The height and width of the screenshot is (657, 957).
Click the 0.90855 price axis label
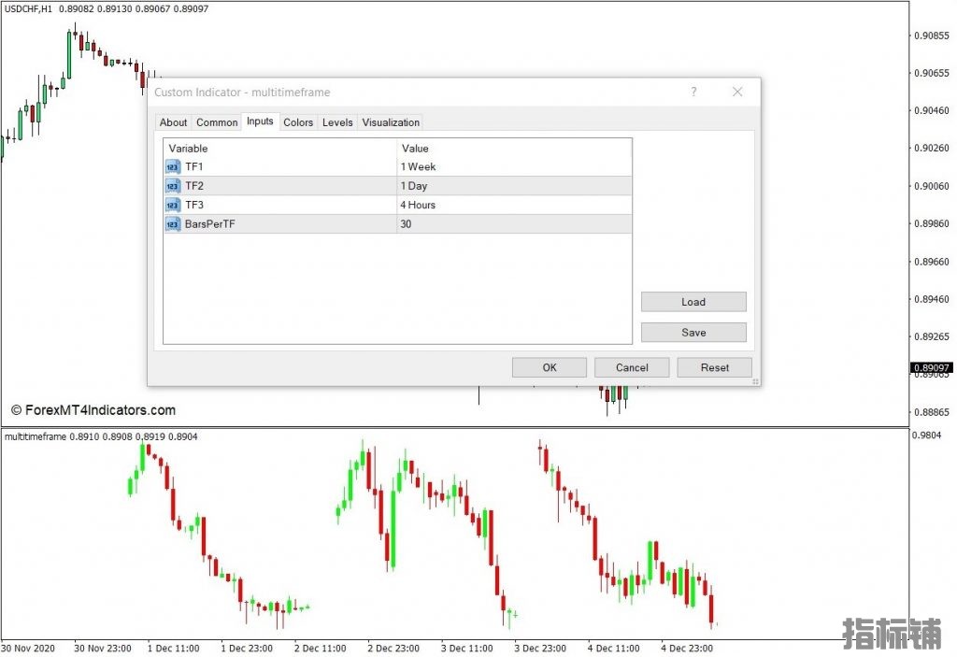[932, 36]
